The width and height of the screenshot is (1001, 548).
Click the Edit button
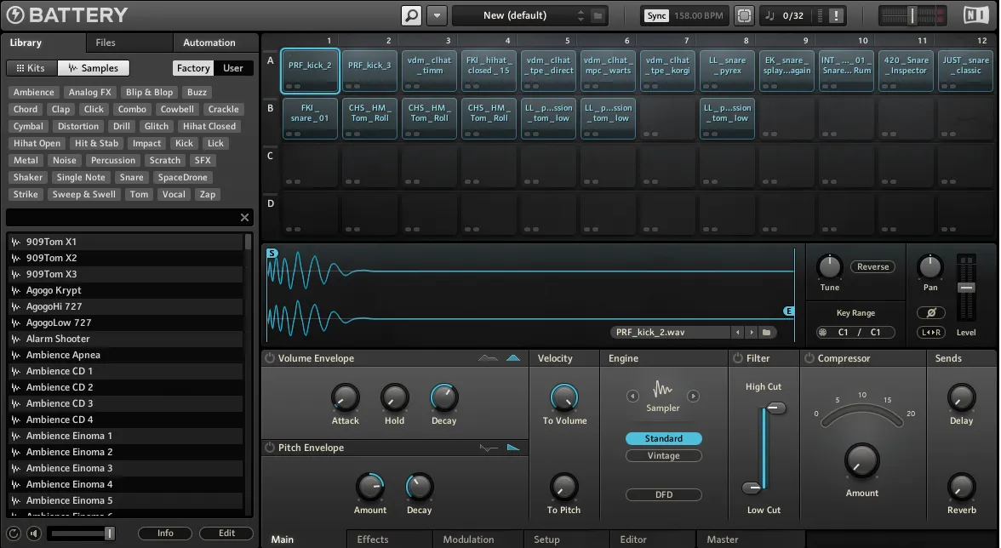point(226,534)
